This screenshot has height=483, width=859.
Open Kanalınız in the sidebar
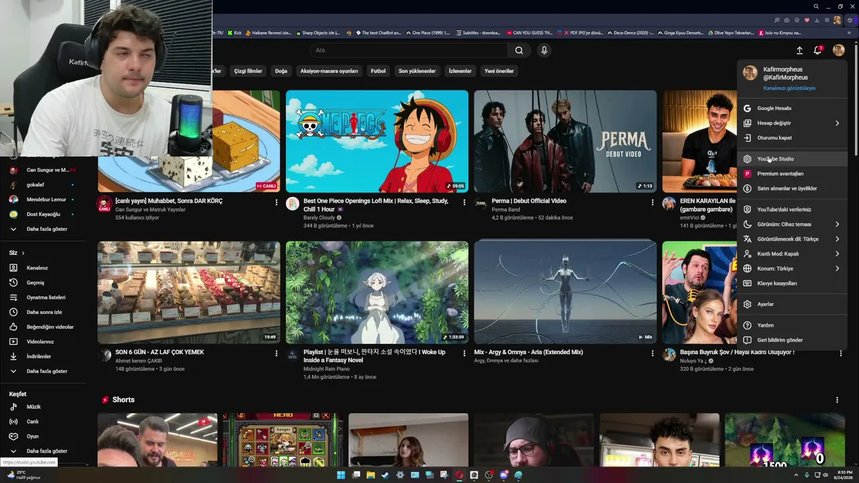(43, 268)
